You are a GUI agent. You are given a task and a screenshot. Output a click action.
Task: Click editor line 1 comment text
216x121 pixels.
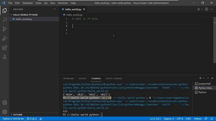85,19
